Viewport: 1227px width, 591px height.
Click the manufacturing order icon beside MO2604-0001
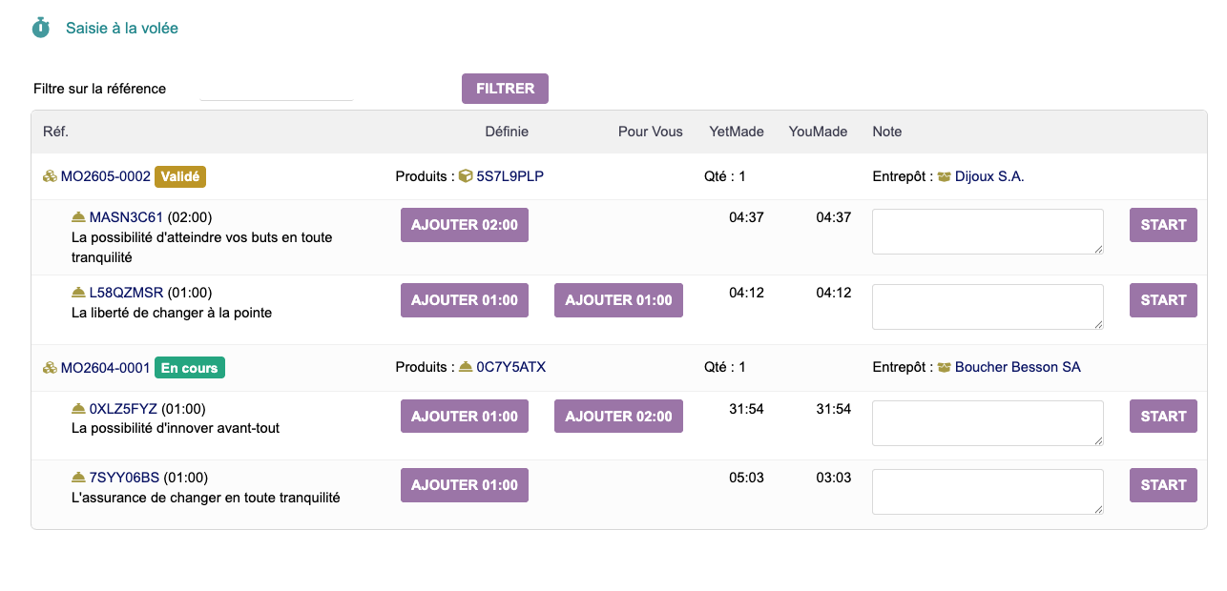[x=50, y=367]
